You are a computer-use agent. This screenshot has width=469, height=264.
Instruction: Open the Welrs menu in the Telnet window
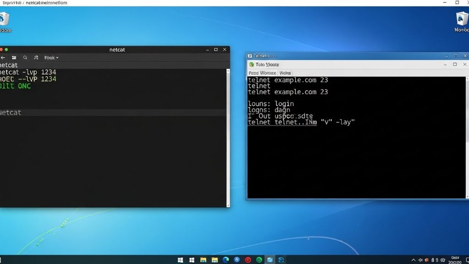click(x=285, y=72)
